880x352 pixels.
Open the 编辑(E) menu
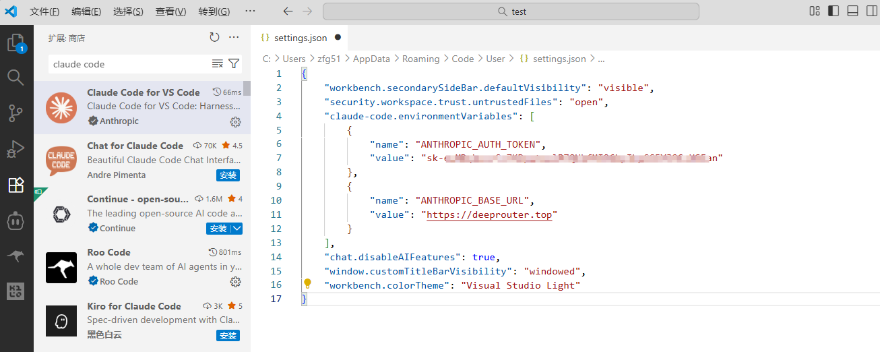pyautogui.click(x=86, y=11)
